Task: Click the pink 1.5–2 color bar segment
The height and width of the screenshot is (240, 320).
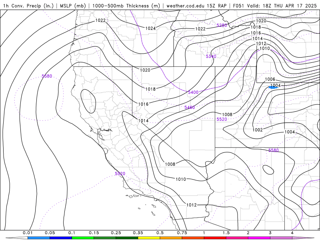Action: click(237, 238)
